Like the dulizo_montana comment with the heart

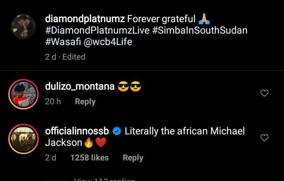coord(265,93)
